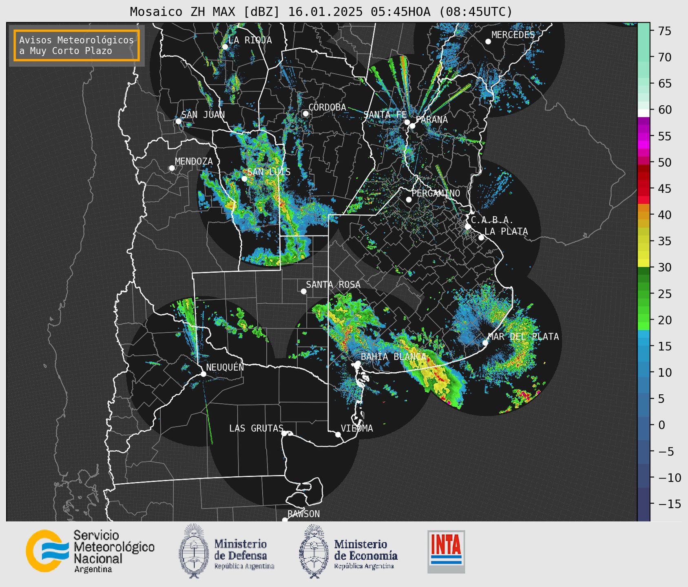Click the Bahía Blanca city marker dot
The height and width of the screenshot is (587, 688).
[358, 363]
